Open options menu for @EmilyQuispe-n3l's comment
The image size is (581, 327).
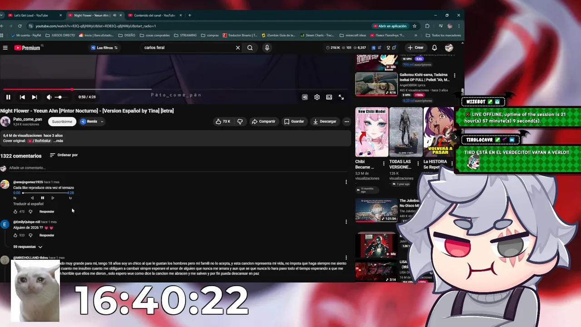click(346, 222)
